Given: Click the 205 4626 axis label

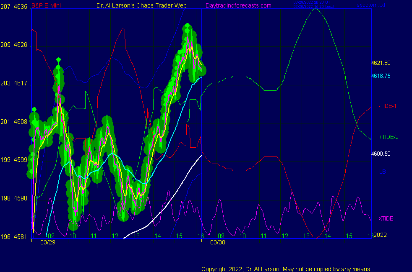Looking at the screenshot, I should tap(14, 45).
